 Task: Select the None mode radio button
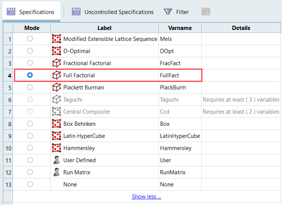coord(30,184)
